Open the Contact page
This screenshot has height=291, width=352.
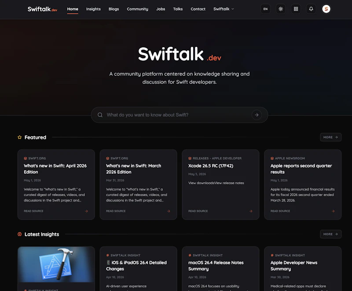tap(198, 9)
